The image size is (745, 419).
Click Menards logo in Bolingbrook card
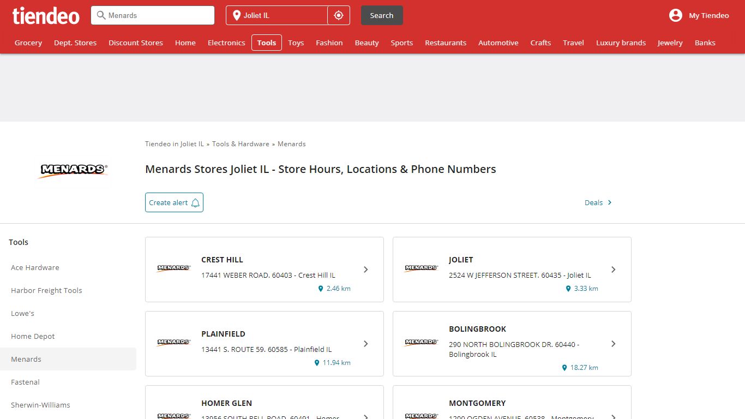click(421, 342)
